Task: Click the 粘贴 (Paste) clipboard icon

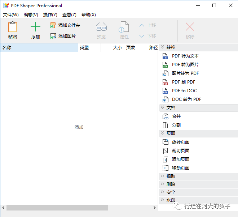Action: click(13, 27)
